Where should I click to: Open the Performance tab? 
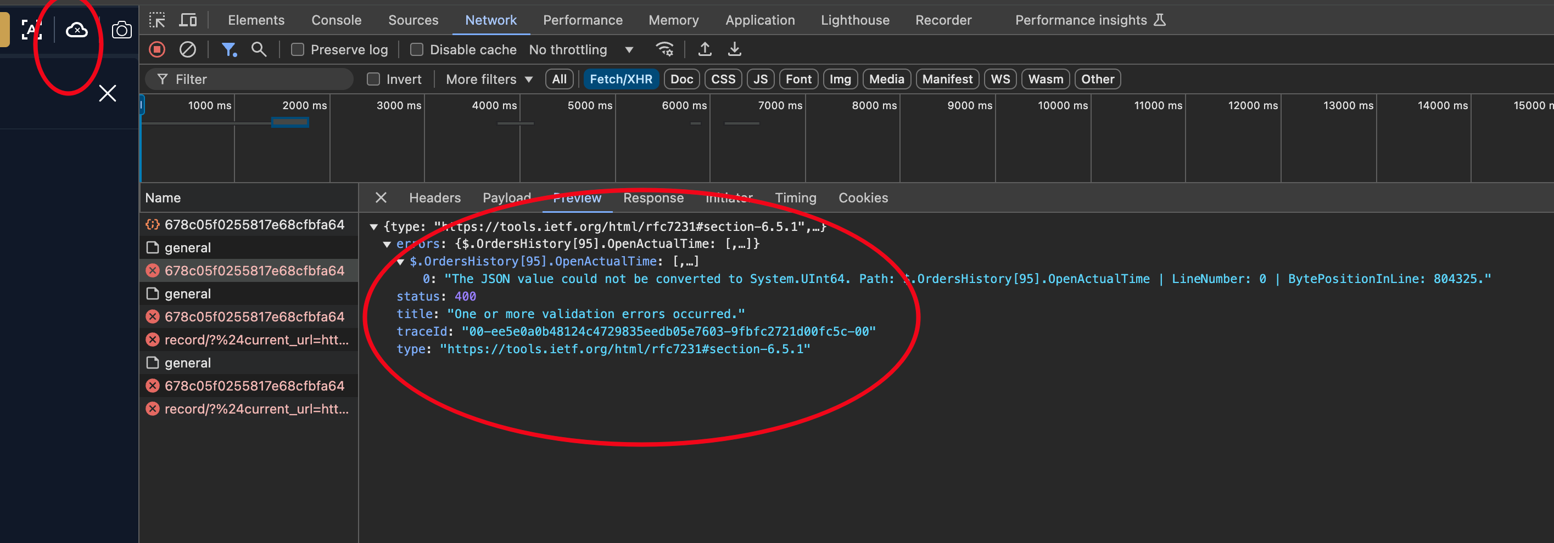583,20
